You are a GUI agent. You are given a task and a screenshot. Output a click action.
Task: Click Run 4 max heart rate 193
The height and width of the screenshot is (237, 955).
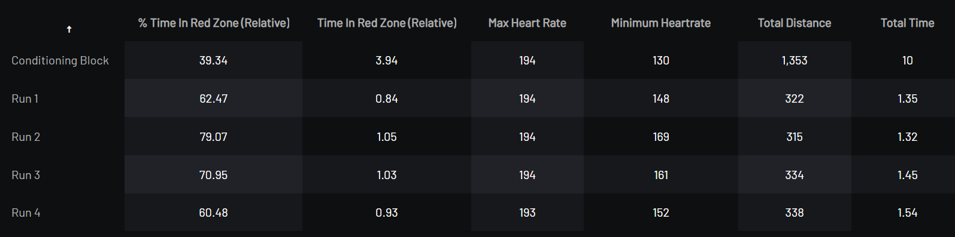527,213
